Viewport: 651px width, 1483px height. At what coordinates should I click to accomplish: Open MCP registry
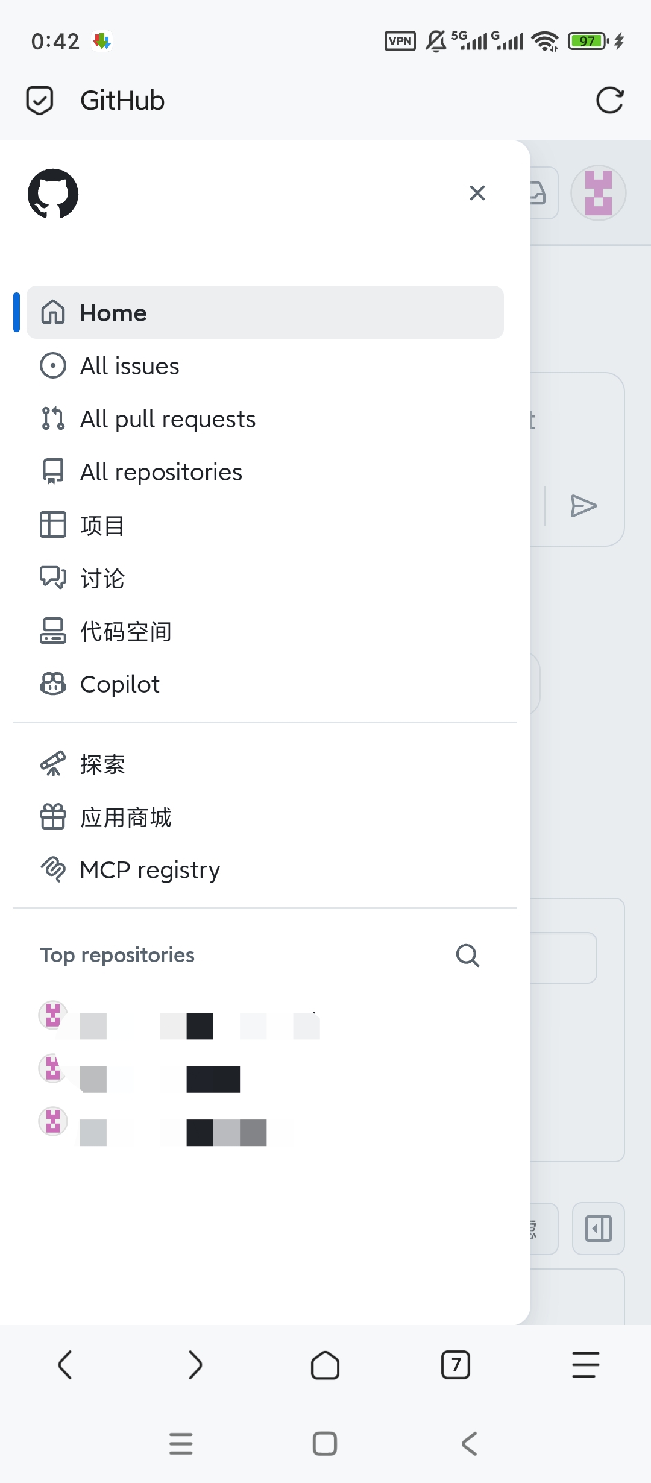click(265, 870)
